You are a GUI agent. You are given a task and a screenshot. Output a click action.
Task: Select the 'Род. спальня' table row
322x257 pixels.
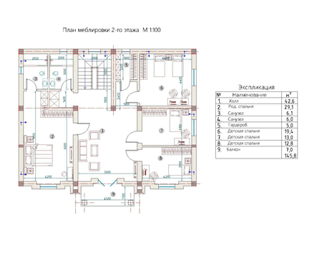click(x=256, y=107)
